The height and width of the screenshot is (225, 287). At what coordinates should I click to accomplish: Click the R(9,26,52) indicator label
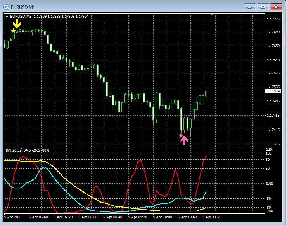(x=14, y=150)
